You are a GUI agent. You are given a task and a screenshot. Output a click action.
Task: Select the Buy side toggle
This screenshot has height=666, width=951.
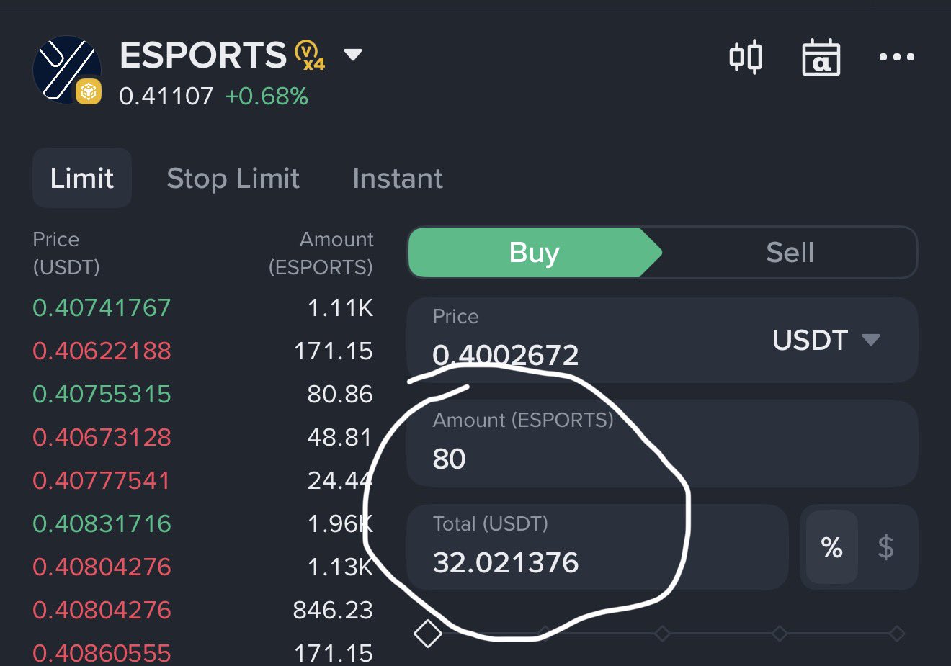(x=534, y=253)
